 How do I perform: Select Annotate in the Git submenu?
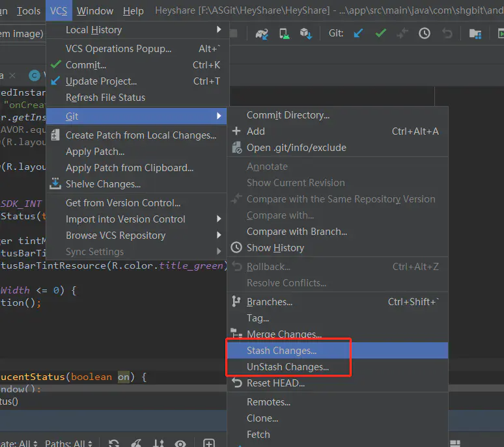point(337,167)
